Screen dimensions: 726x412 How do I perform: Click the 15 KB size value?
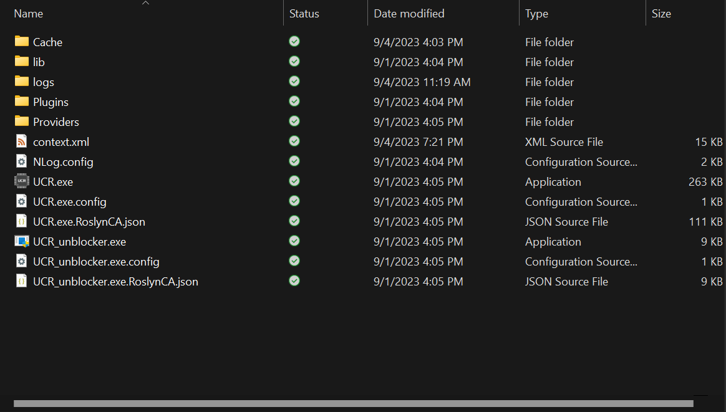(709, 141)
